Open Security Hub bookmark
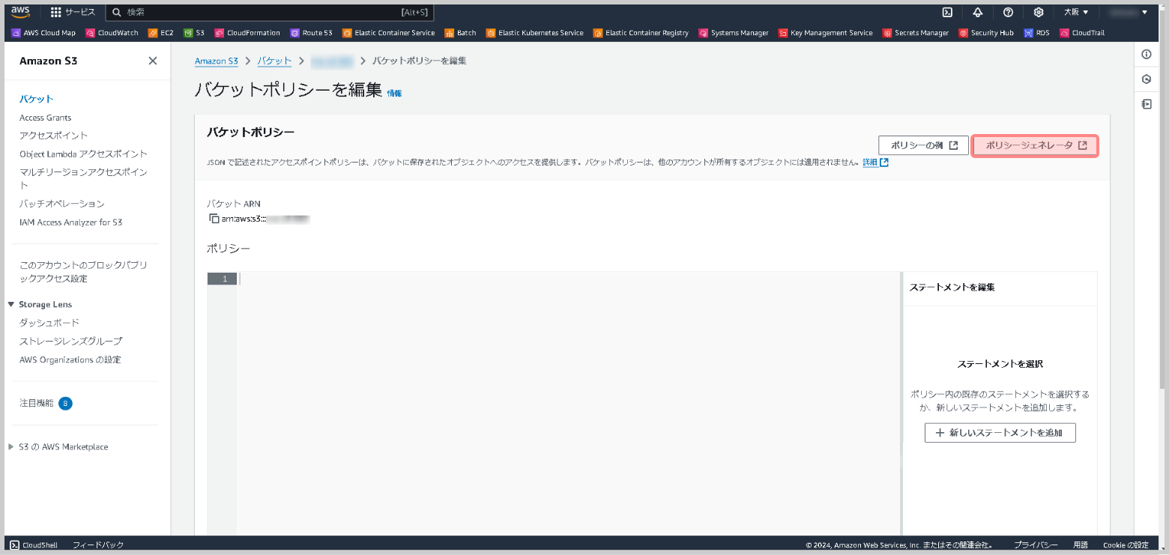The height and width of the screenshot is (555, 1169). click(x=986, y=33)
